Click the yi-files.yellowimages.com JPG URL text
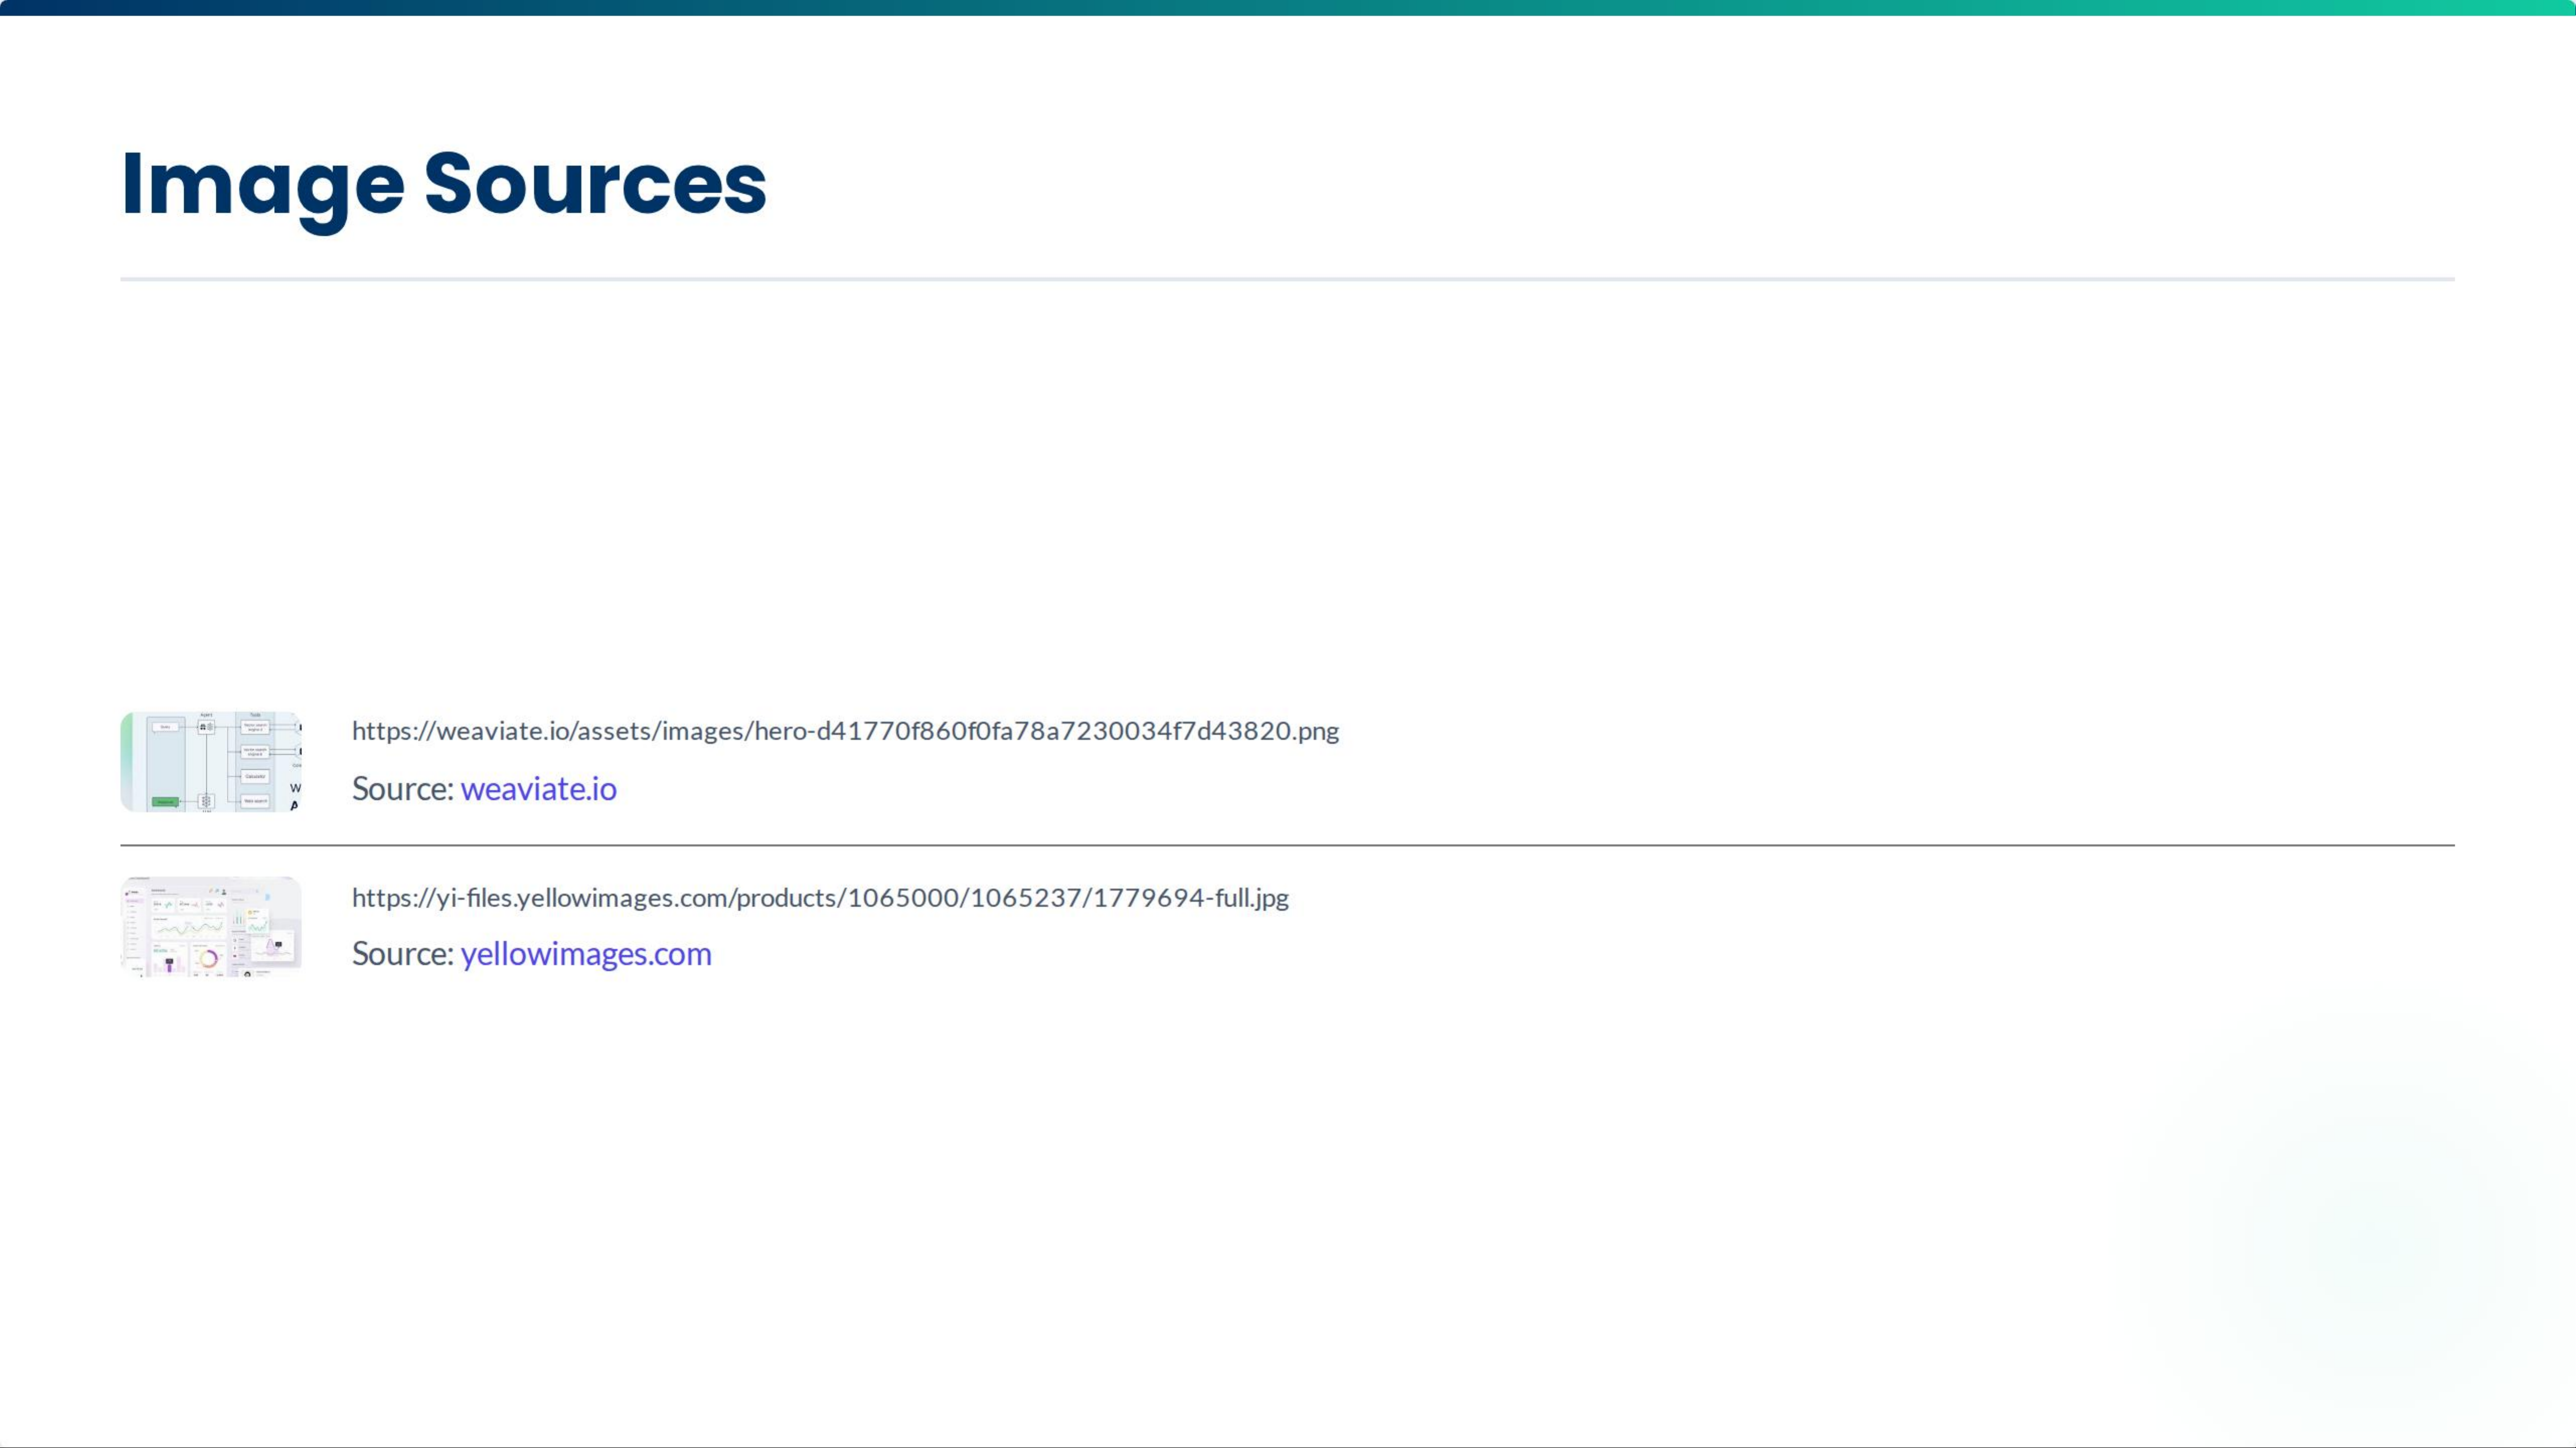The image size is (2576, 1448). [820, 897]
